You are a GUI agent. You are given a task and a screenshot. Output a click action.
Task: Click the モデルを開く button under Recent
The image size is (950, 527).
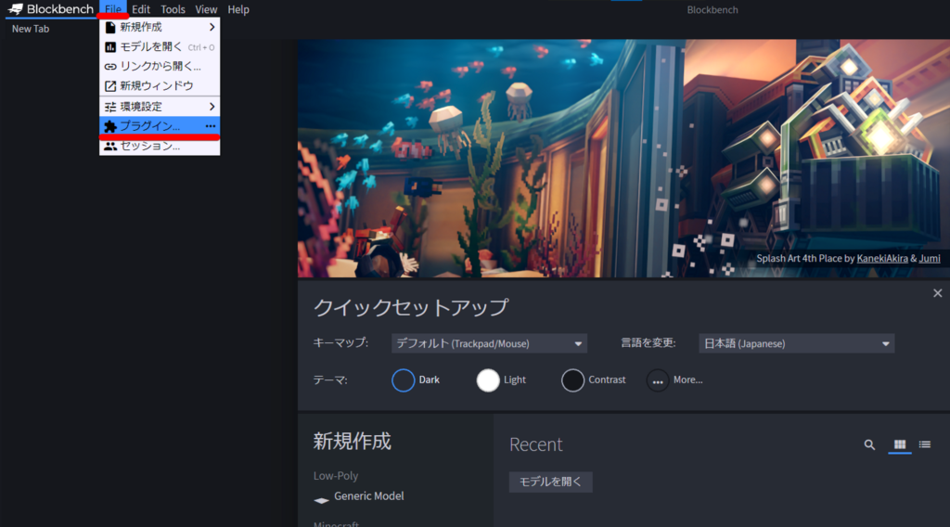pyautogui.click(x=550, y=482)
